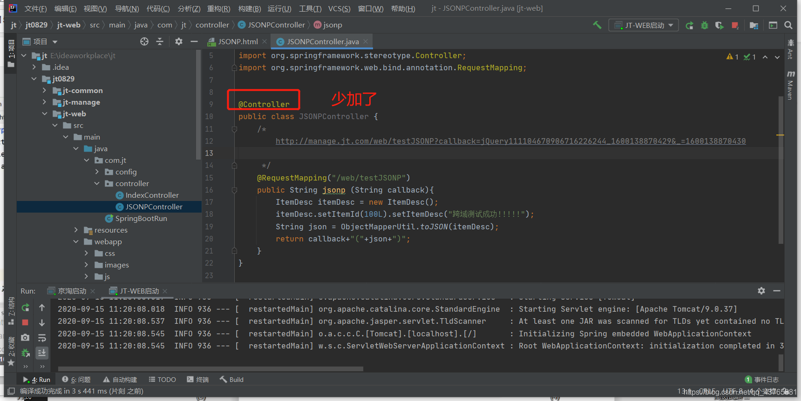The height and width of the screenshot is (401, 801).
Task: Click the camera dump threads icon
Action: [26, 337]
